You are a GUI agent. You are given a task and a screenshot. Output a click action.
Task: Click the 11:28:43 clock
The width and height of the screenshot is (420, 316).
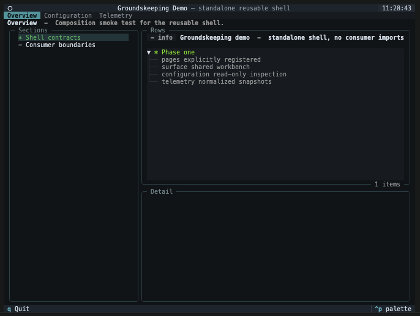tap(397, 9)
